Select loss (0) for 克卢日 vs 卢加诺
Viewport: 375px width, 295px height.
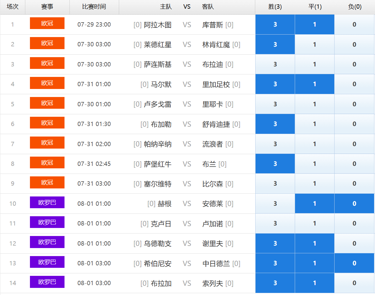coord(354,223)
